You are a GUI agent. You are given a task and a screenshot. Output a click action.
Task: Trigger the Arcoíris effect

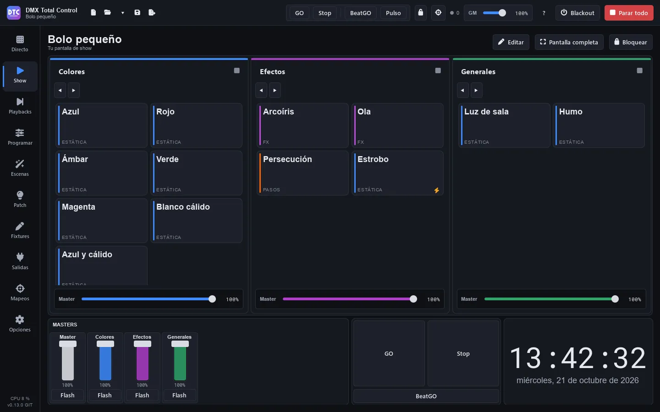[x=303, y=125]
